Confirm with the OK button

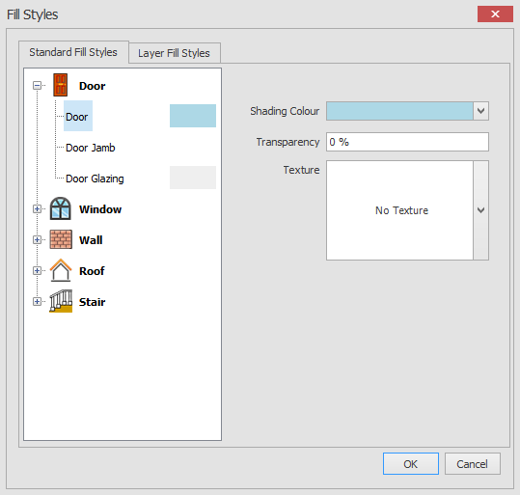[411, 464]
